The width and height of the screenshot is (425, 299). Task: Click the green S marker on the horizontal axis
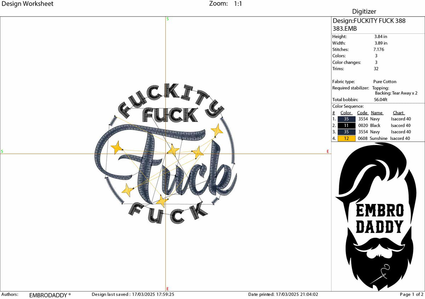coord(2,151)
